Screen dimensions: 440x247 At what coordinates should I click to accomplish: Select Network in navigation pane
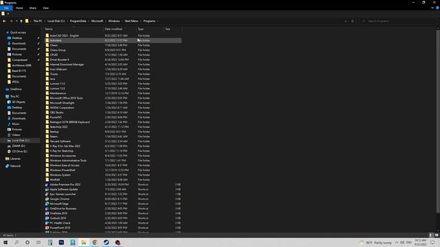point(15,166)
